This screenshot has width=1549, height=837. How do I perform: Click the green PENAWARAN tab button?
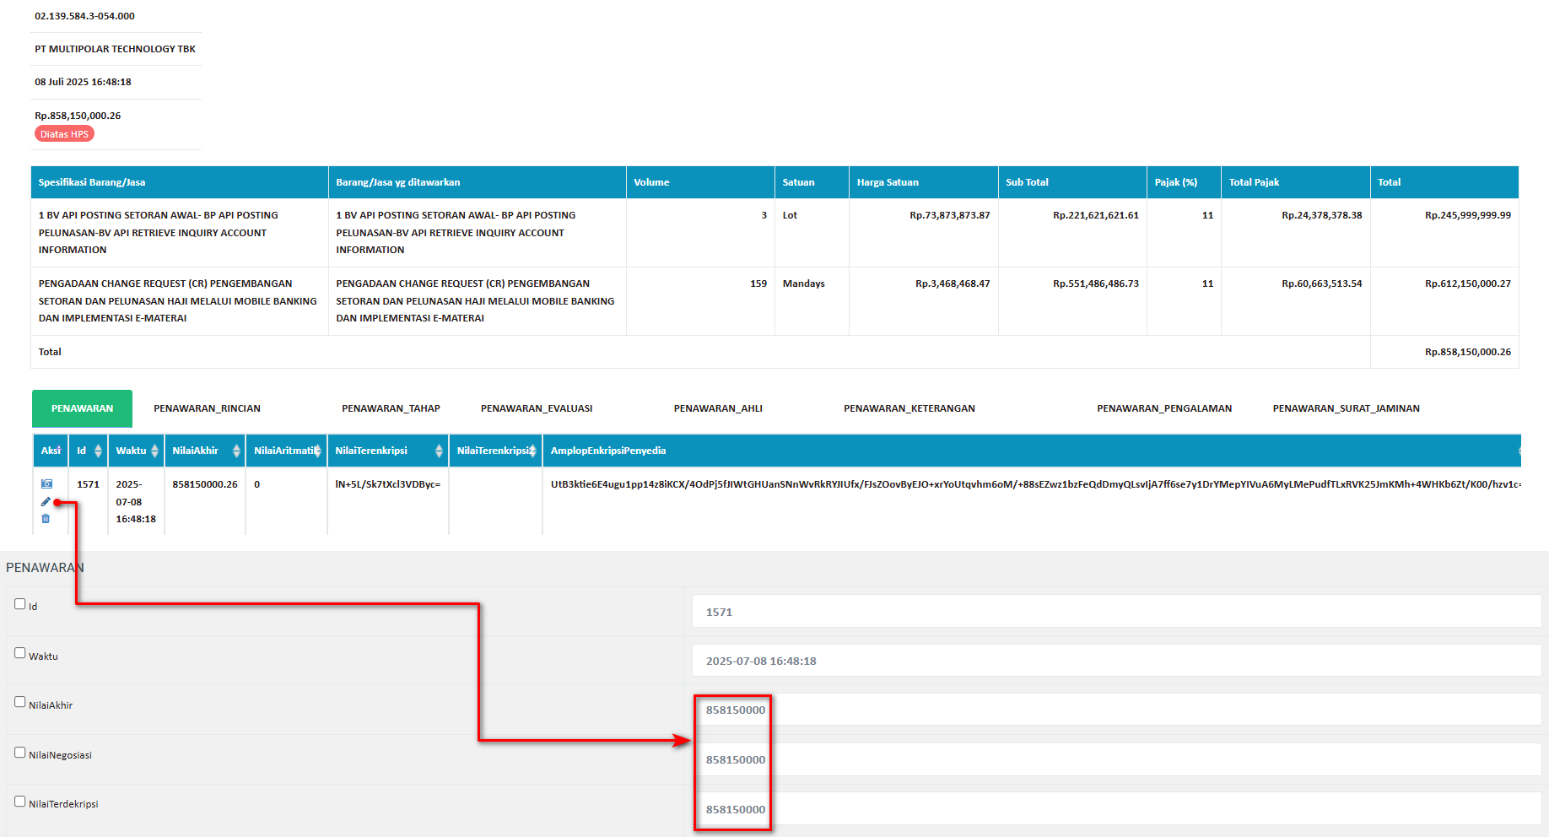[x=82, y=408]
